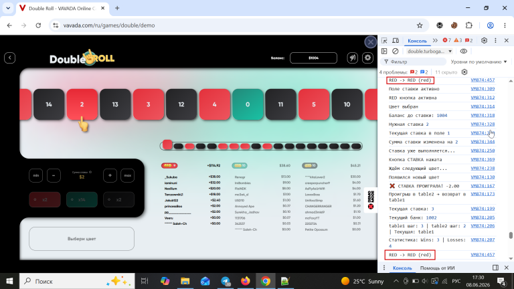Viewport: 514px width, 289px height.
Task: Click the warnings count indicator
Action: (x=458, y=40)
